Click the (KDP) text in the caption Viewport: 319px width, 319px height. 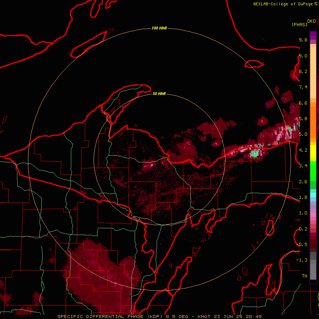(x=156, y=317)
